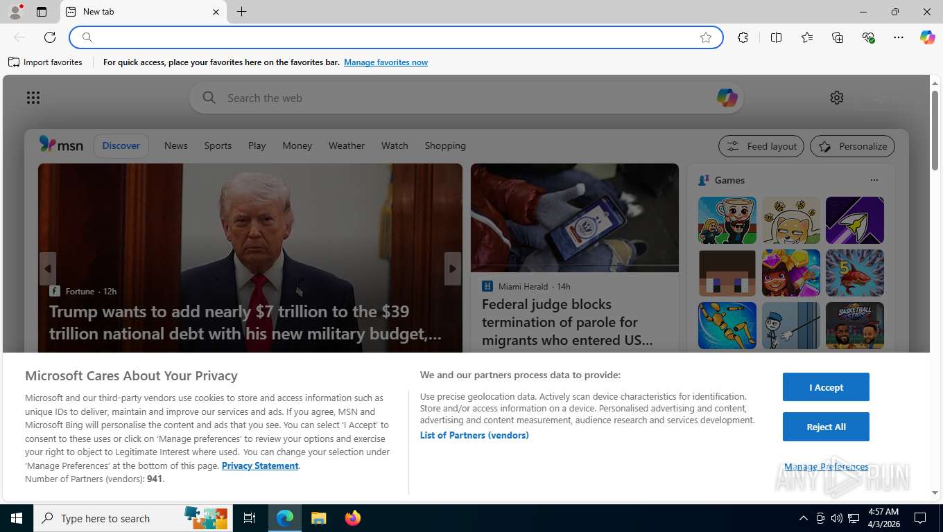Viewport: 943px width, 532px height.
Task: Click the Personalize button
Action: (x=853, y=146)
